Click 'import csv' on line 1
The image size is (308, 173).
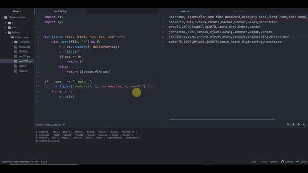click(53, 17)
